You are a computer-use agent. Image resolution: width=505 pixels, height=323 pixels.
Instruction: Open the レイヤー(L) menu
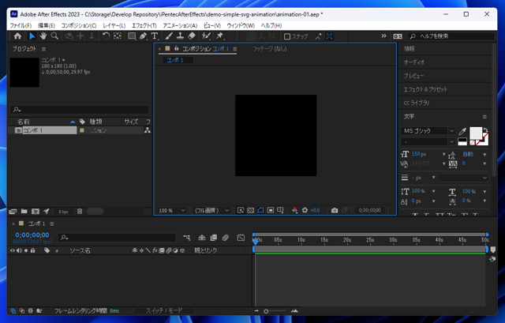click(x=114, y=25)
